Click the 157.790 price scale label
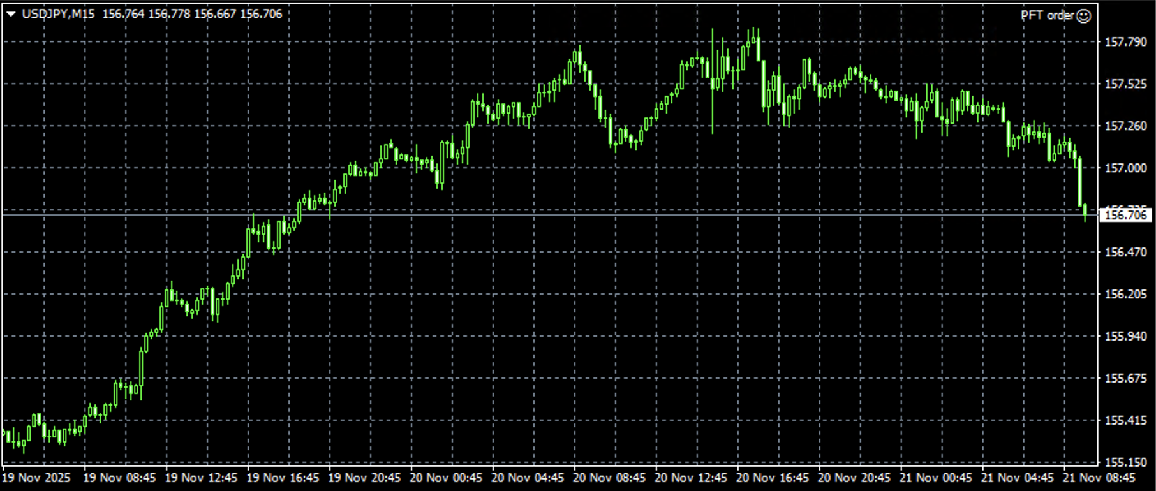Screen dimensions: 1156x491 [1125, 42]
